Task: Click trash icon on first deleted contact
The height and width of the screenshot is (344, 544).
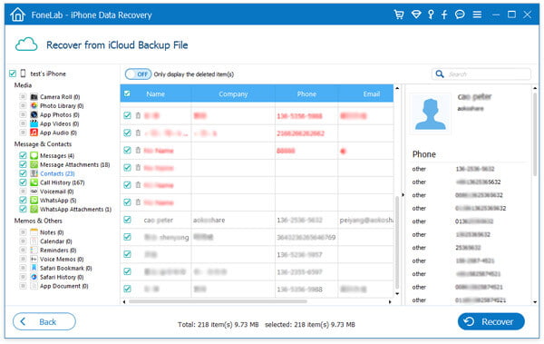Action: [x=138, y=115]
